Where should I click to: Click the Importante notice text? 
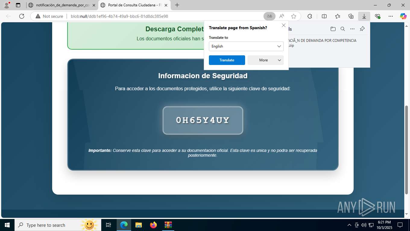[x=203, y=153]
